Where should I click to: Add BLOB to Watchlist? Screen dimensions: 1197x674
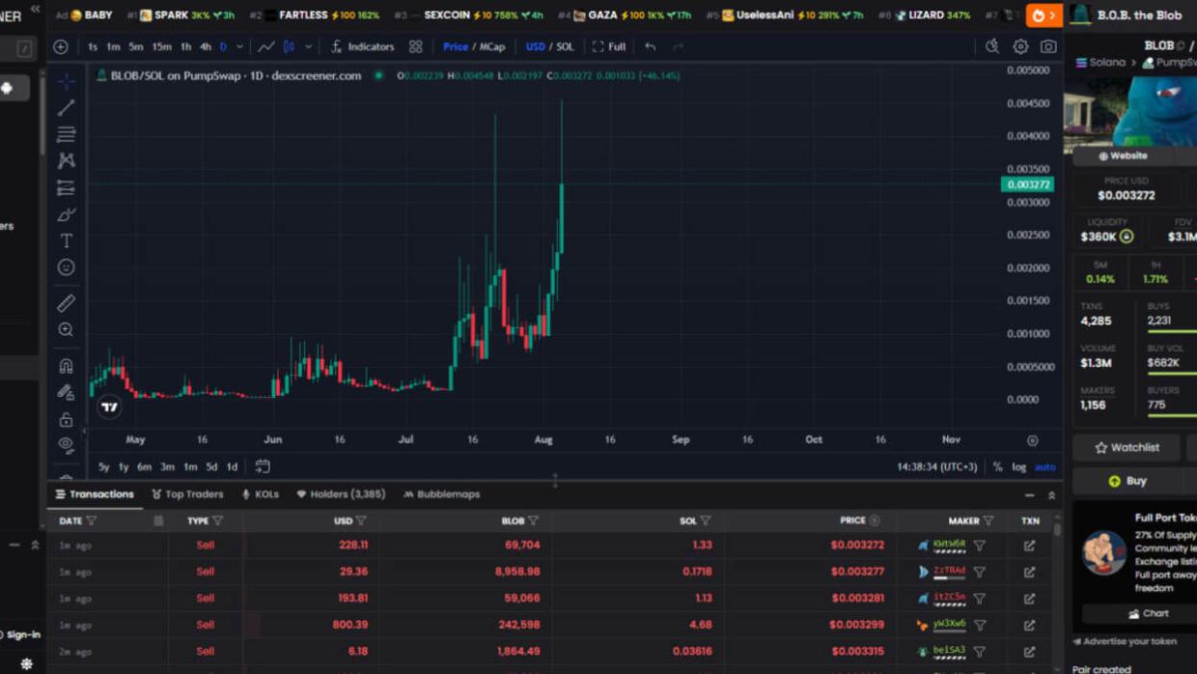pyautogui.click(x=1126, y=447)
